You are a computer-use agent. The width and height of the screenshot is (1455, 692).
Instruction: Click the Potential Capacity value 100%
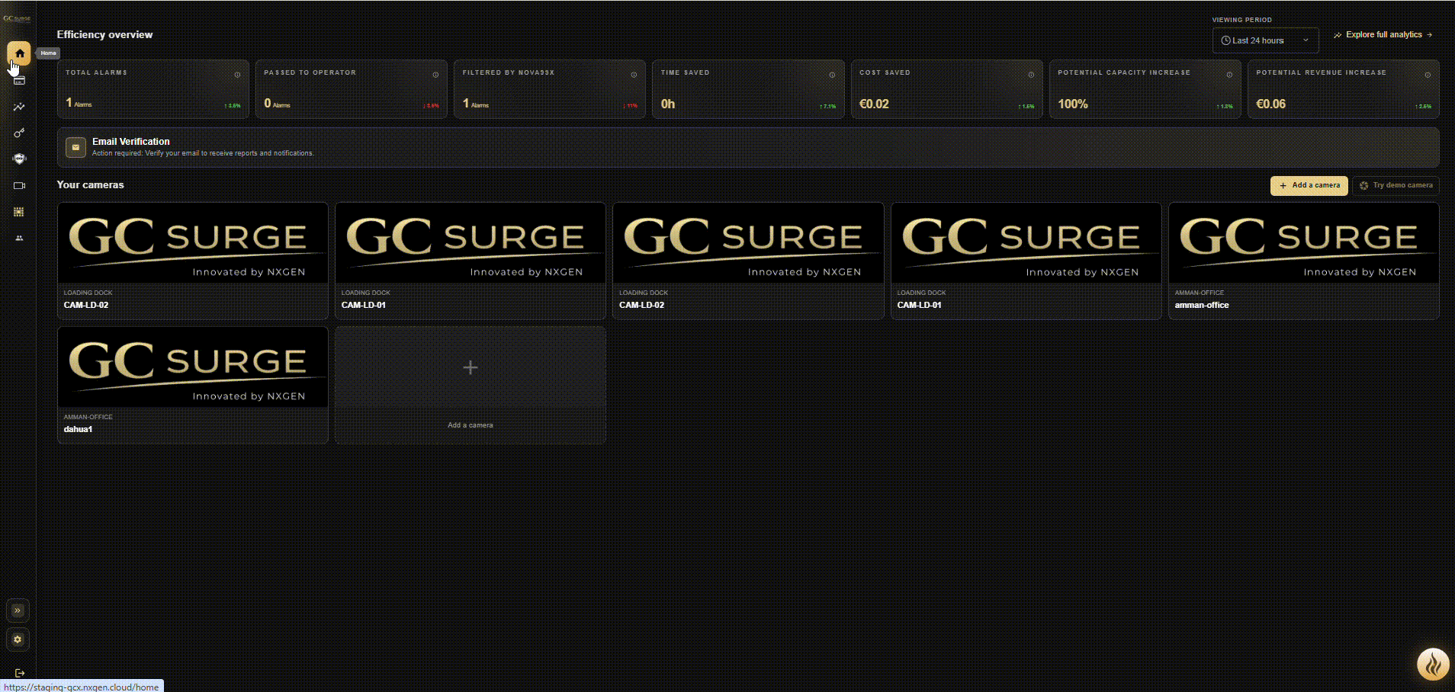pos(1073,104)
